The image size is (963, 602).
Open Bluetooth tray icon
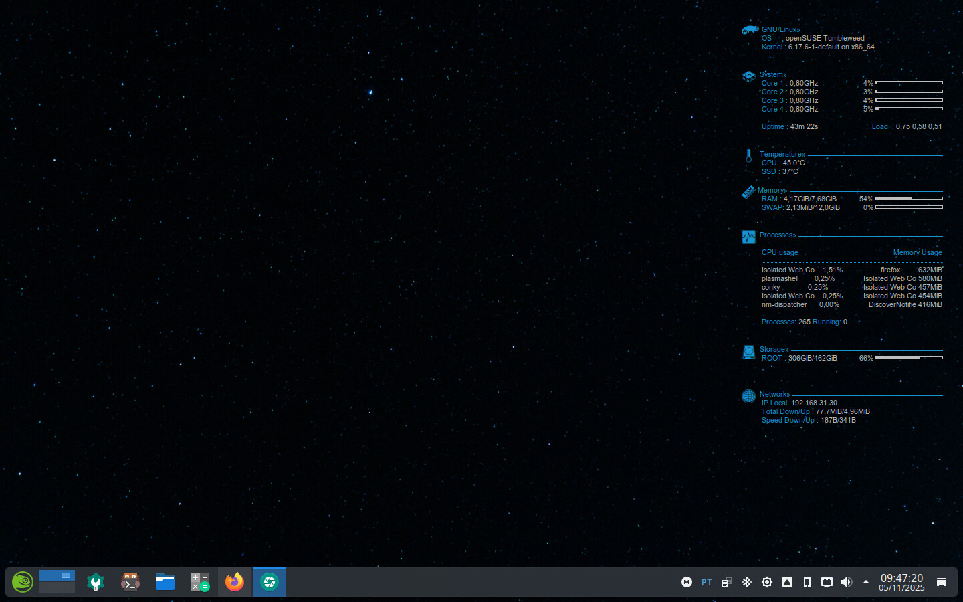747,582
